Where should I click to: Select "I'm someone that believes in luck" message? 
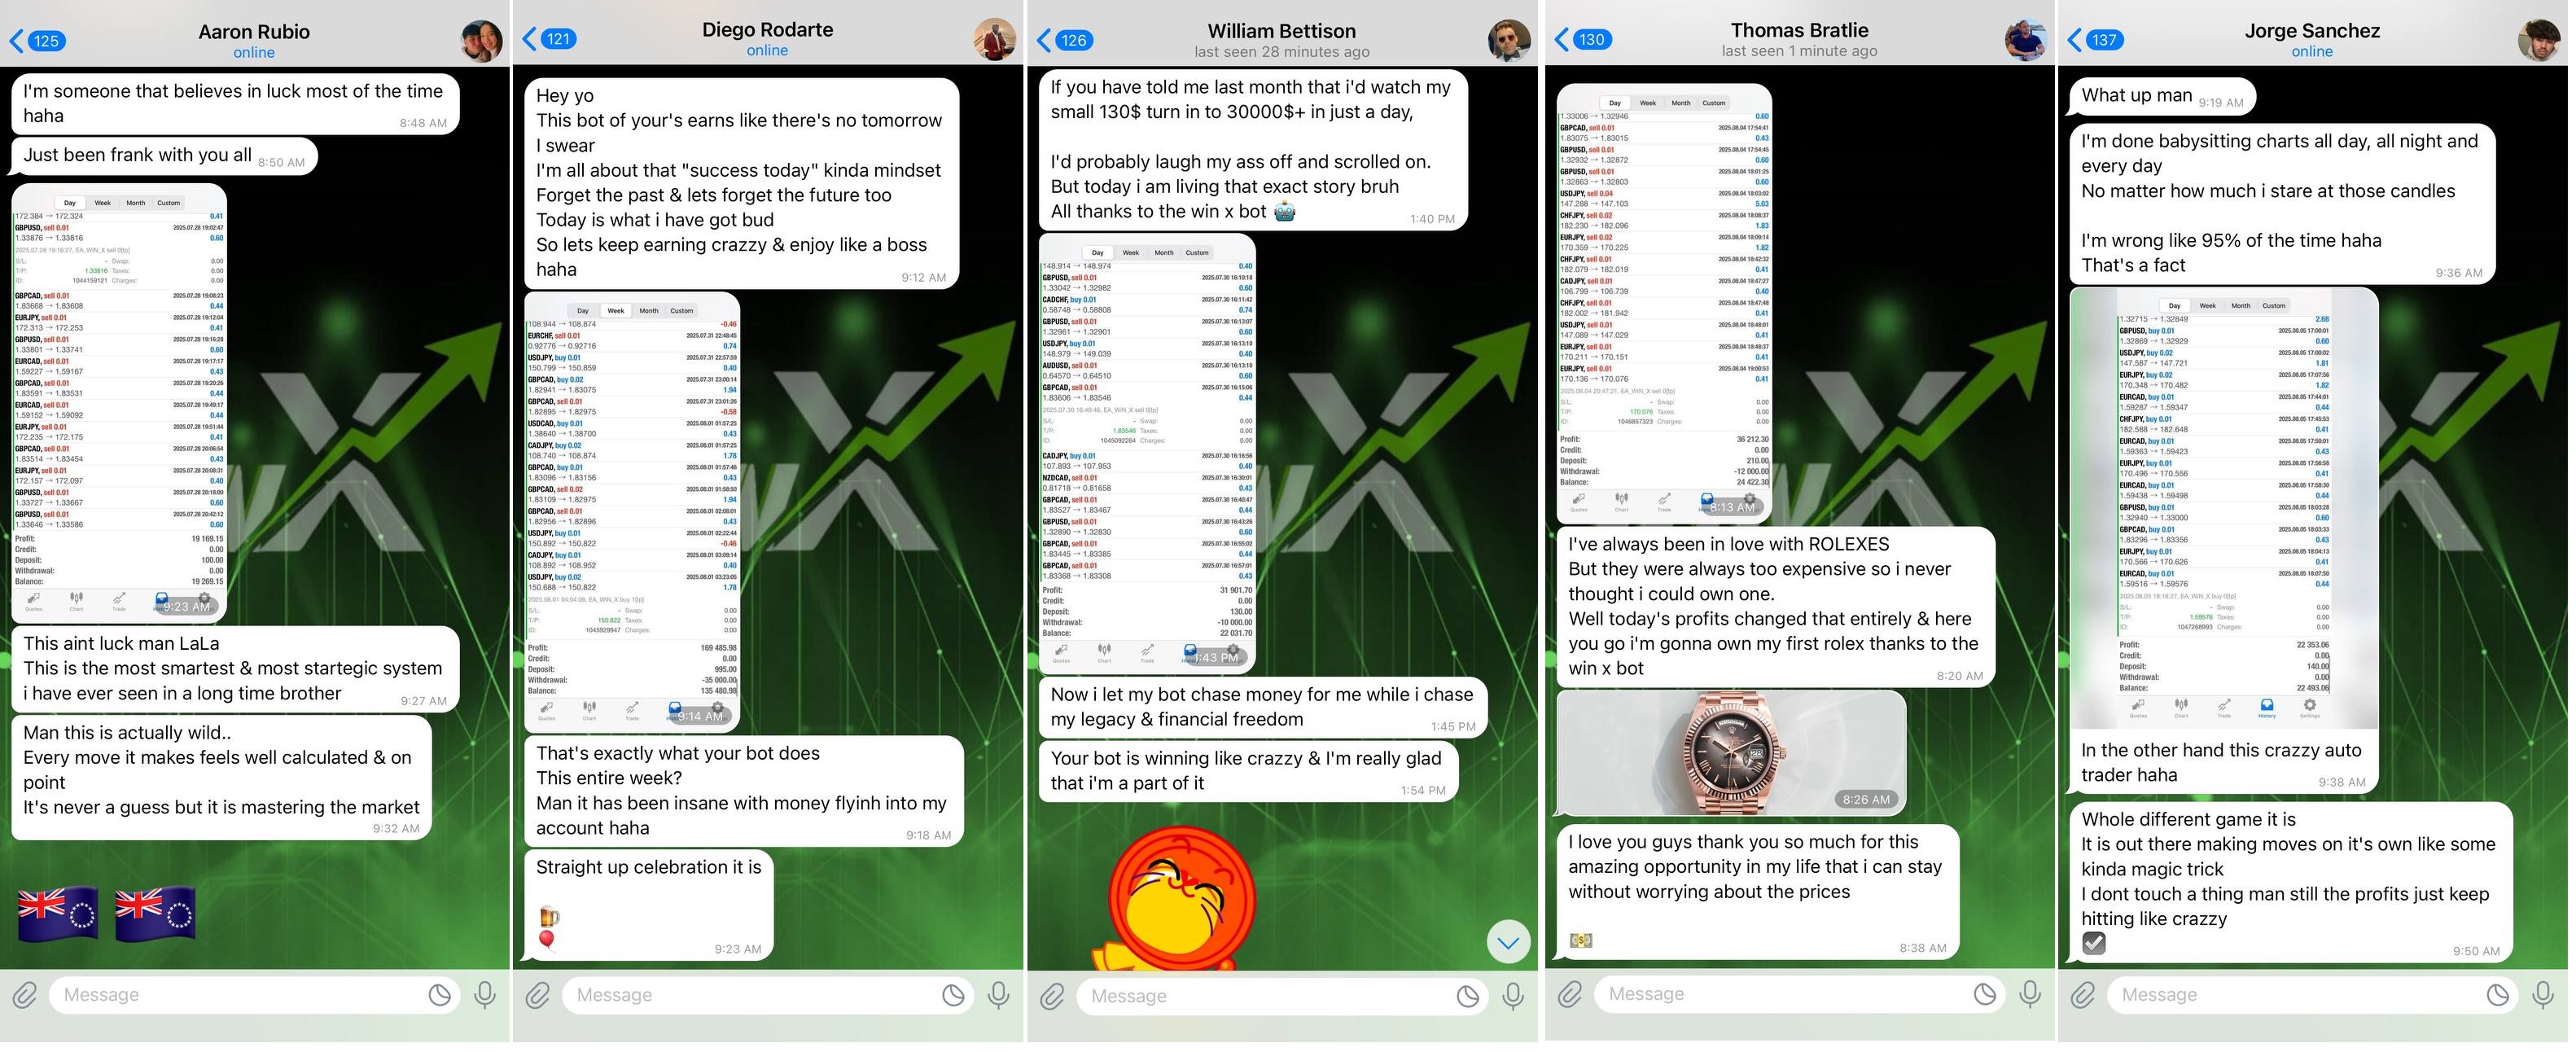235,104
